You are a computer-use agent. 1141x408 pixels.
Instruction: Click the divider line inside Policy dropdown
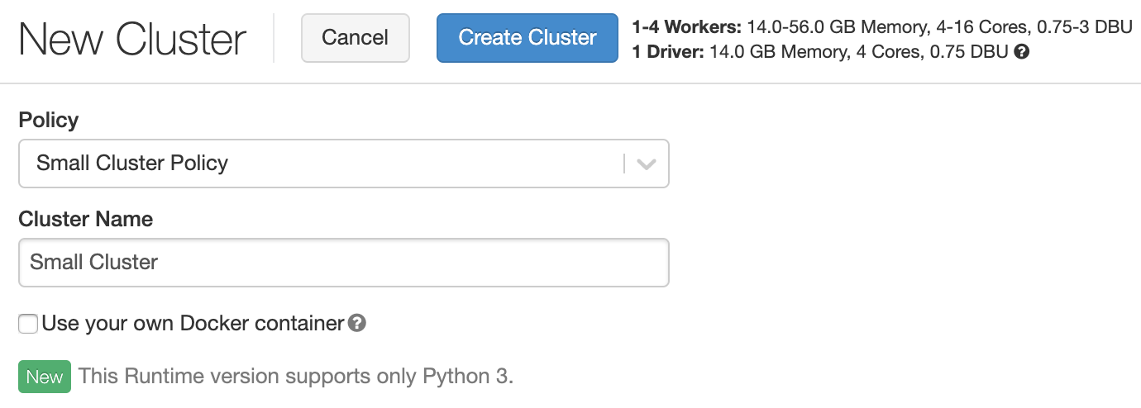(624, 164)
